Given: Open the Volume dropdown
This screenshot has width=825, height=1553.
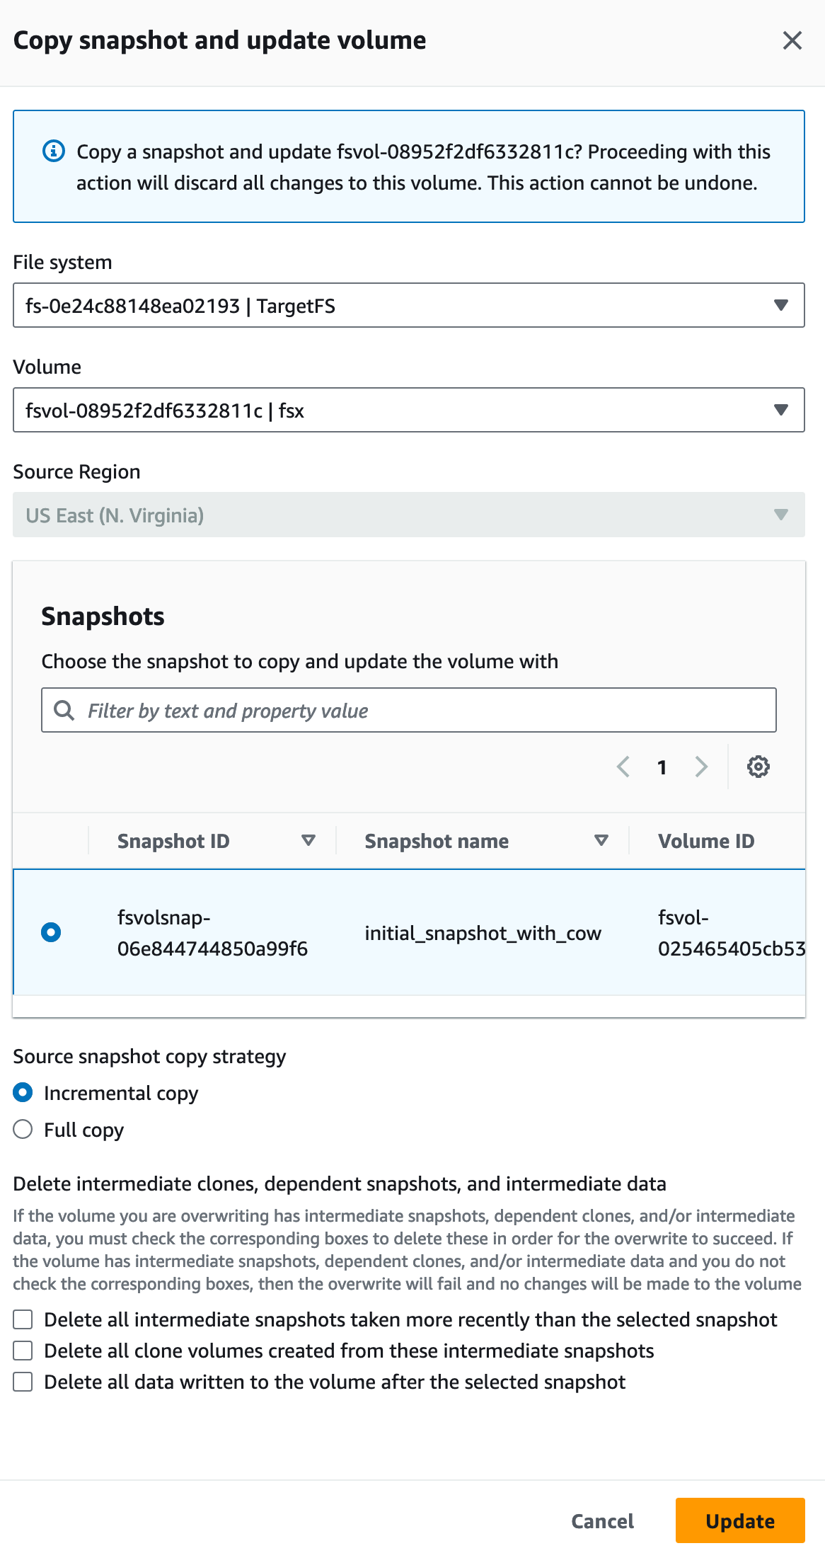Looking at the screenshot, I should [x=409, y=410].
